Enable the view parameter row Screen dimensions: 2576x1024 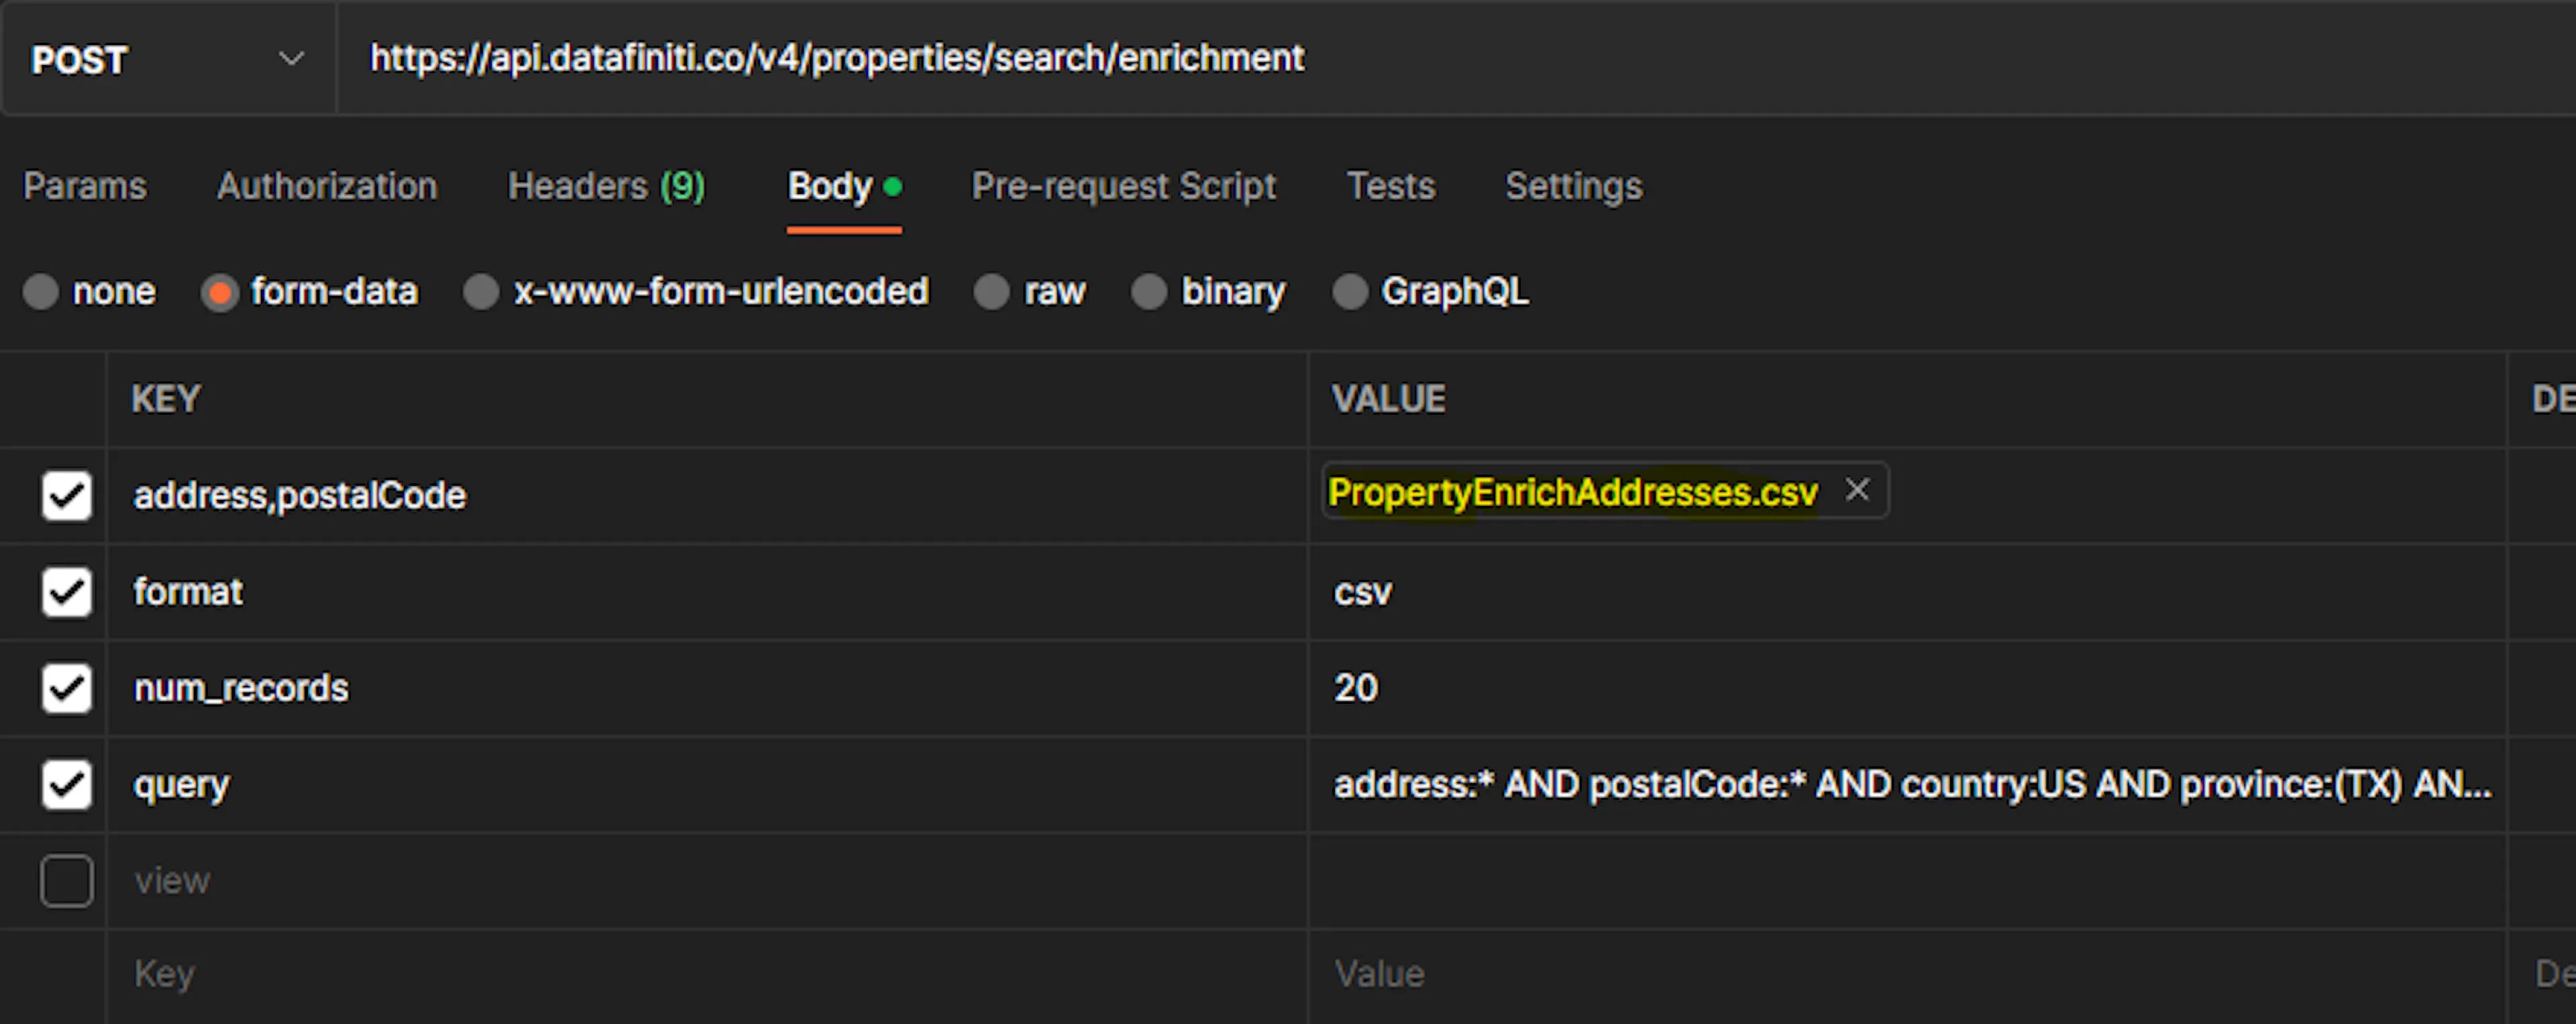(x=66, y=880)
